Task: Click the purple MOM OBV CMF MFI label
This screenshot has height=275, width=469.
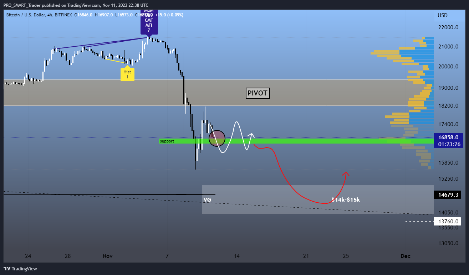Action: click(x=149, y=21)
